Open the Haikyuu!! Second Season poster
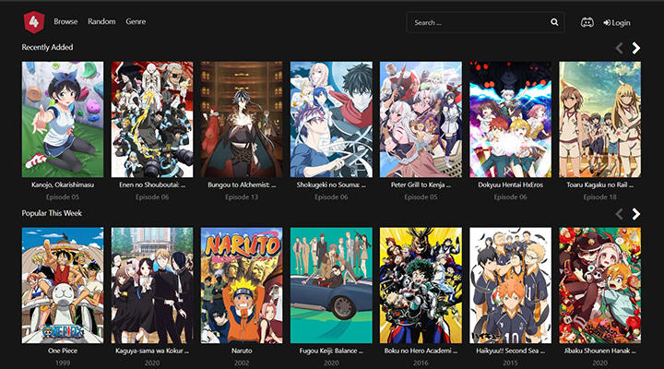 pyautogui.click(x=510, y=285)
